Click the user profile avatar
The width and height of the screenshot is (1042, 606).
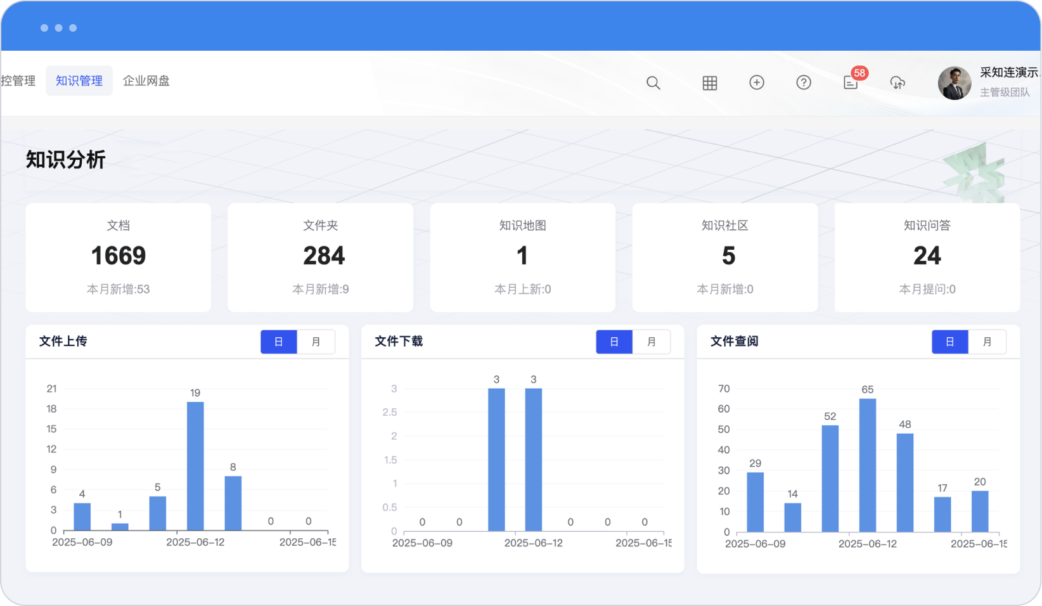(954, 83)
